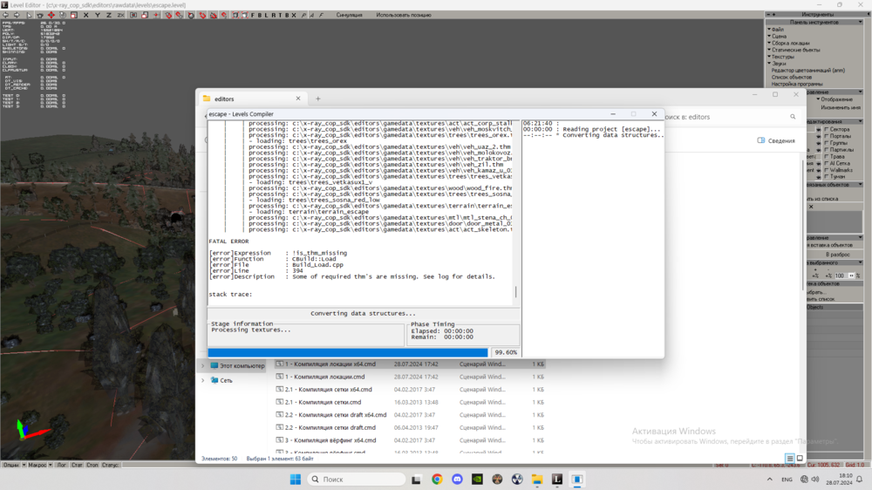Click the Windows Start button
The width and height of the screenshot is (872, 490).
coord(295,480)
